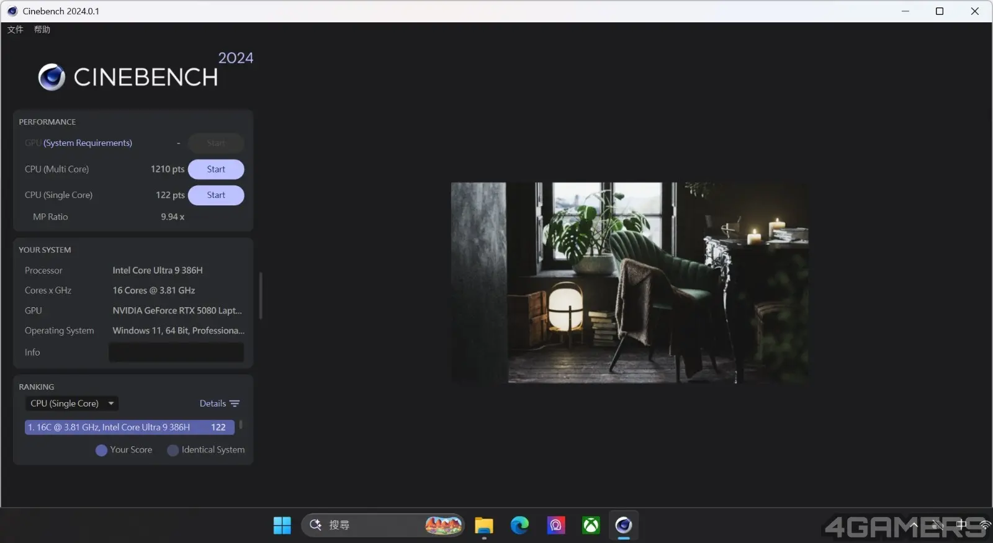Start the CPU (Multi Core) benchmark

tap(216, 169)
